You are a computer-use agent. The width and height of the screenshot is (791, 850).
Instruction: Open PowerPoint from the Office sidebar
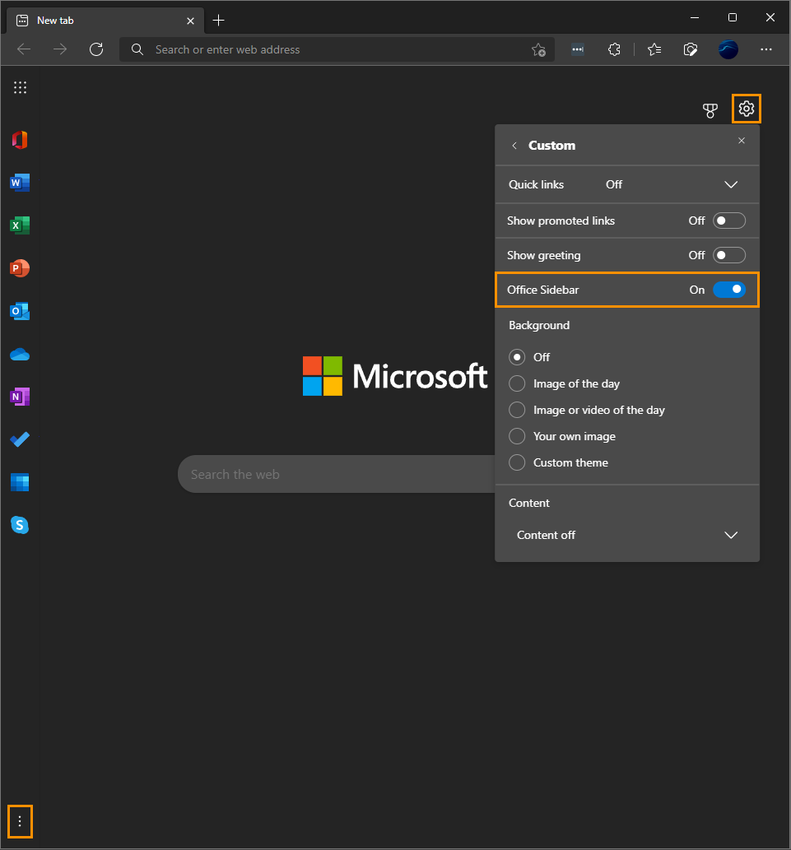click(x=20, y=268)
